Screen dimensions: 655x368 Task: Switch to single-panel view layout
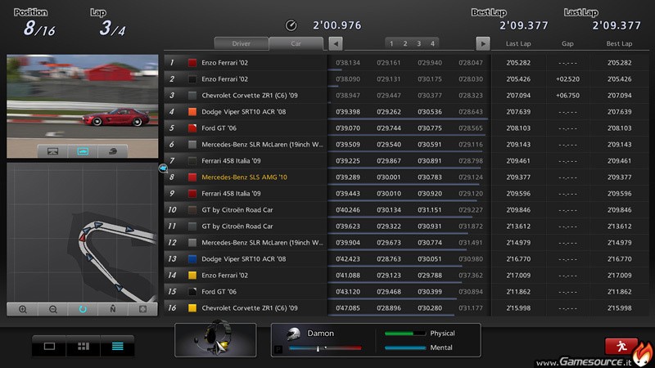[49, 346]
